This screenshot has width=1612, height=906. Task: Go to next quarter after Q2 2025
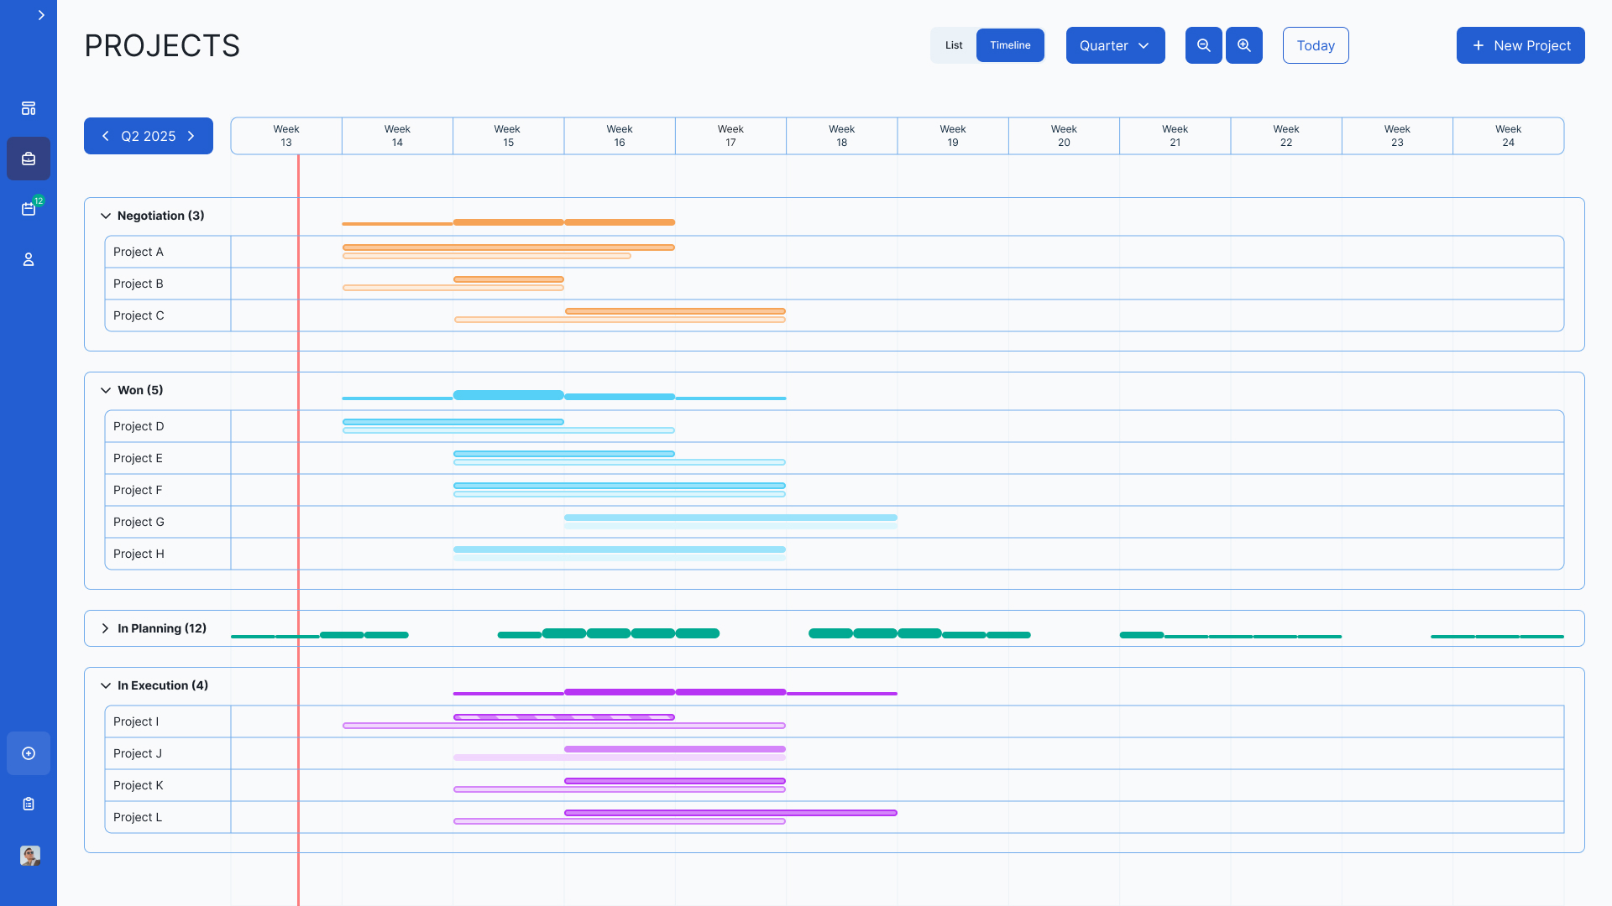(x=191, y=136)
